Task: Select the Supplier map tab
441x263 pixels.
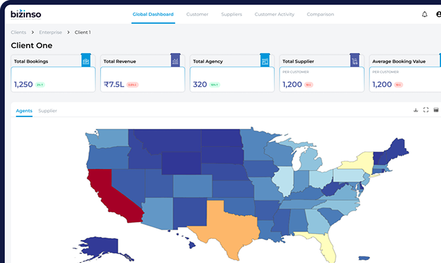Action: pos(47,111)
